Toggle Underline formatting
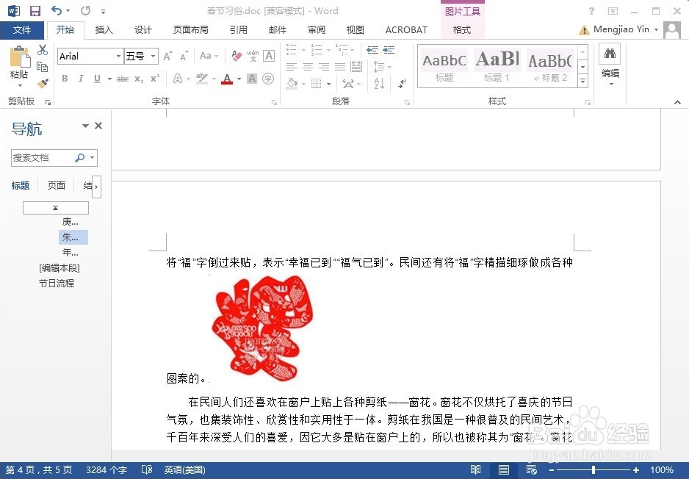Image resolution: width=689 pixels, height=479 pixels. coord(97,79)
